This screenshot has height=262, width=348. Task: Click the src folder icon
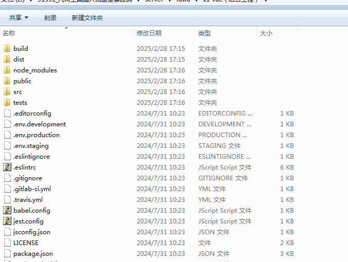[7, 92]
